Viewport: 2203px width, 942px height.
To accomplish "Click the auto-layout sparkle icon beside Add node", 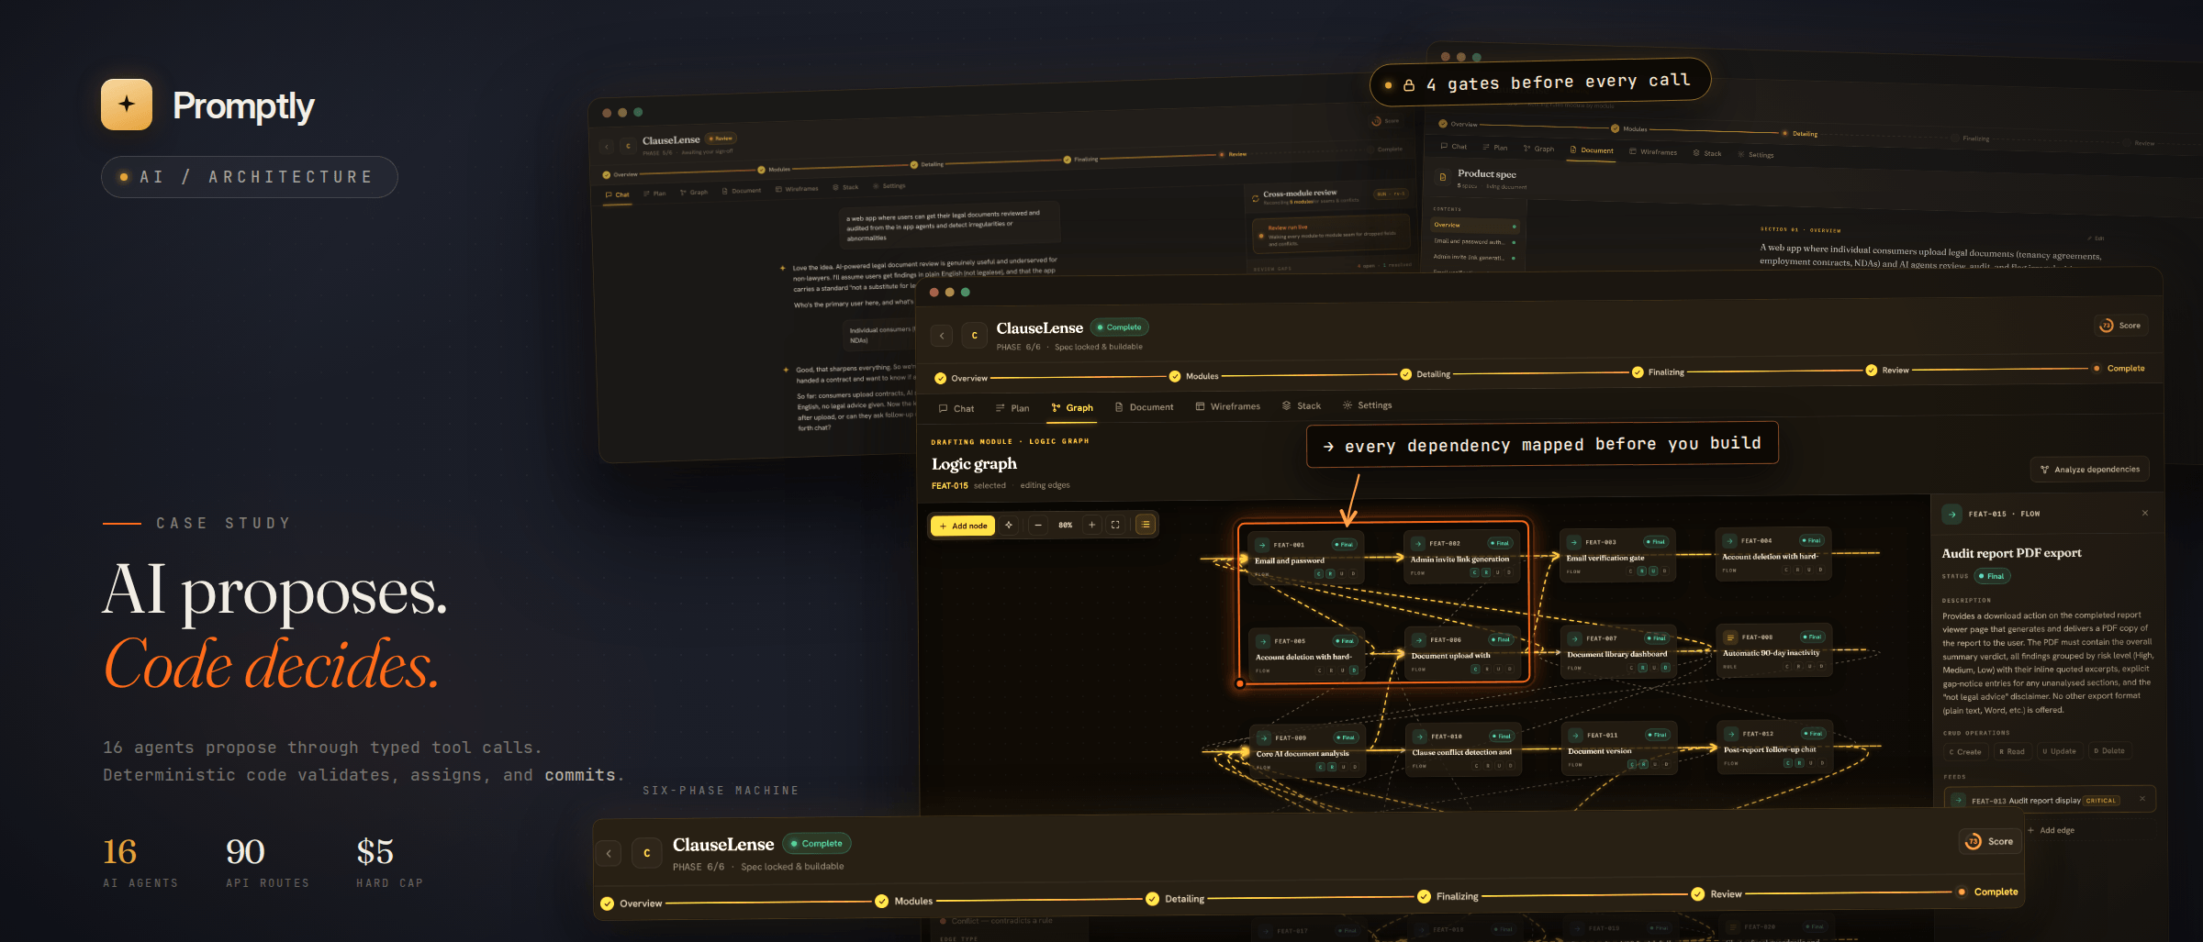I will tap(1009, 526).
